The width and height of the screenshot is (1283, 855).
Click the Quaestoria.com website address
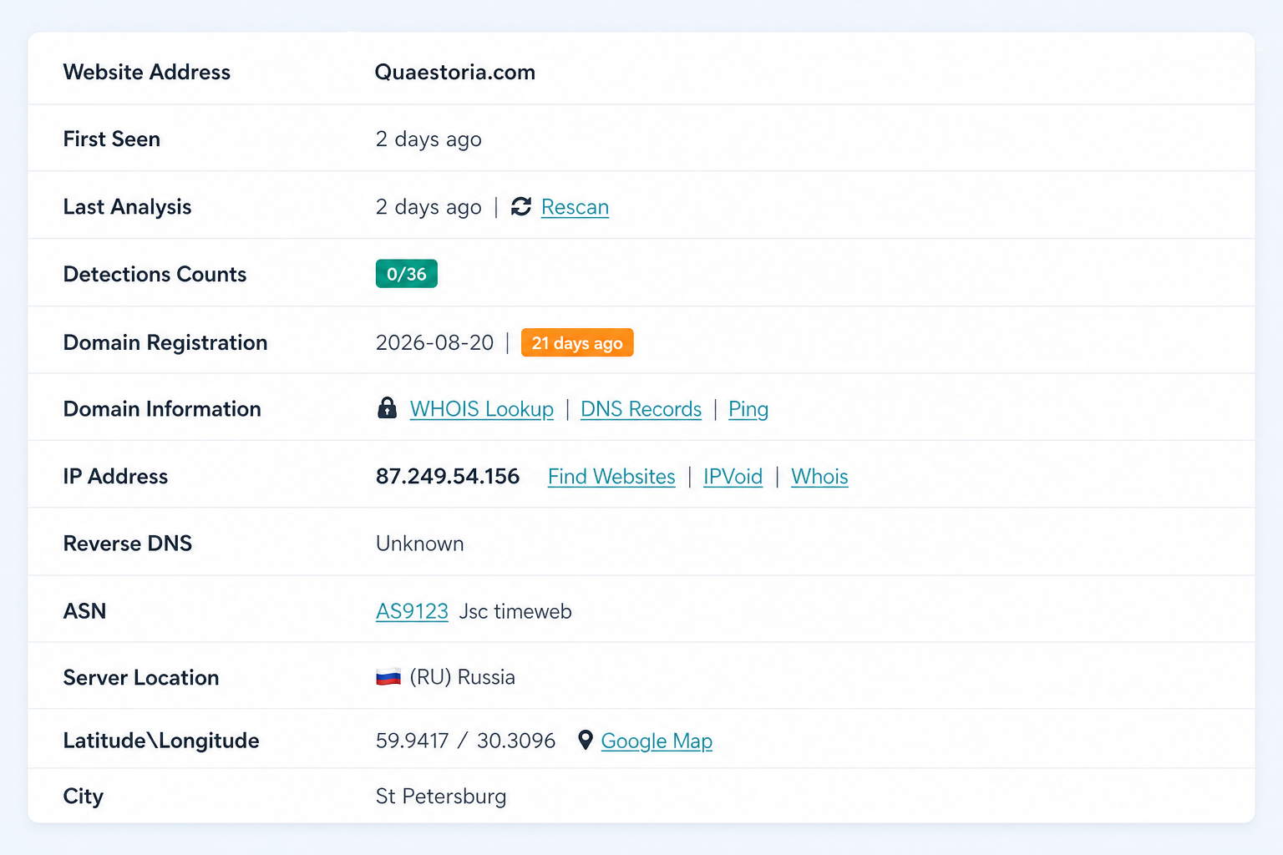click(455, 72)
